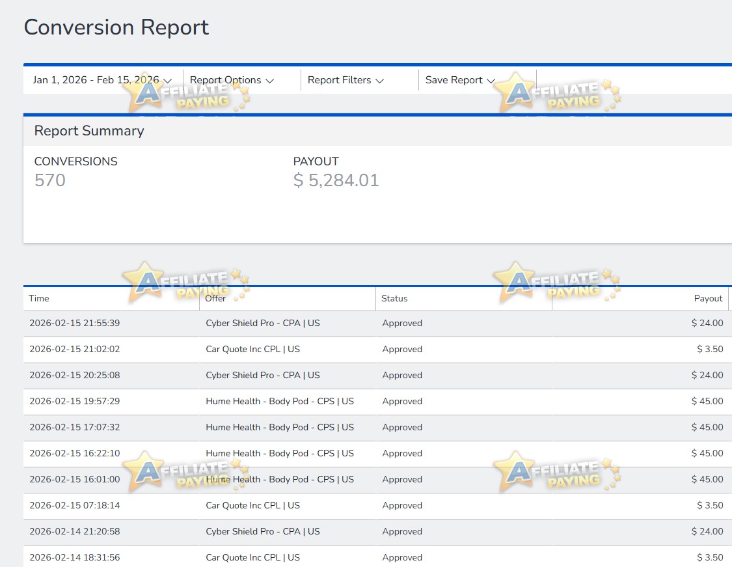Click the PAYOUT summary label
The width and height of the screenshot is (732, 567).
(316, 161)
